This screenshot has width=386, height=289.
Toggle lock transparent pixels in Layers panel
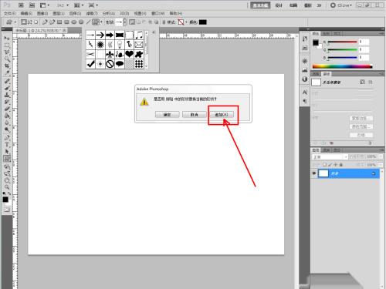pyautogui.click(x=324, y=165)
